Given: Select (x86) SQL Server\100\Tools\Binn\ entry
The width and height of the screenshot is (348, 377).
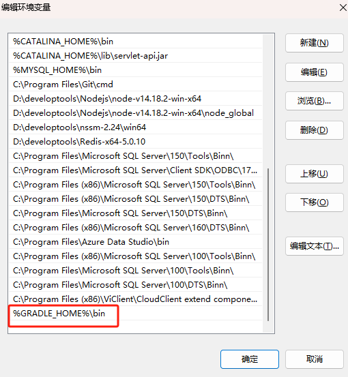Looking at the screenshot, I should click(x=136, y=256).
